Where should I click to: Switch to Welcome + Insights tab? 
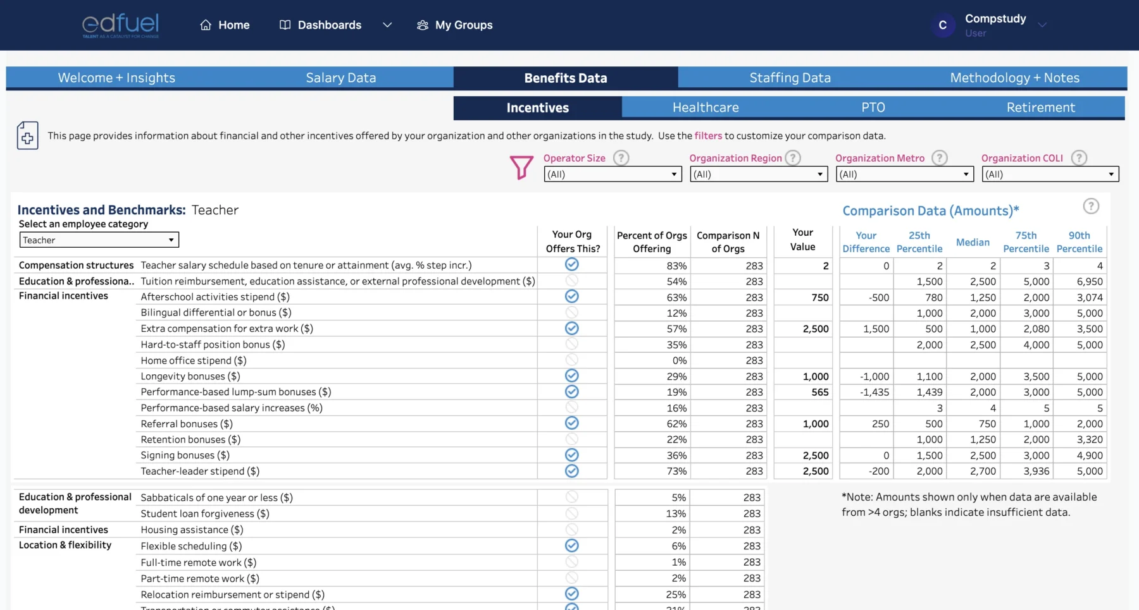point(117,78)
